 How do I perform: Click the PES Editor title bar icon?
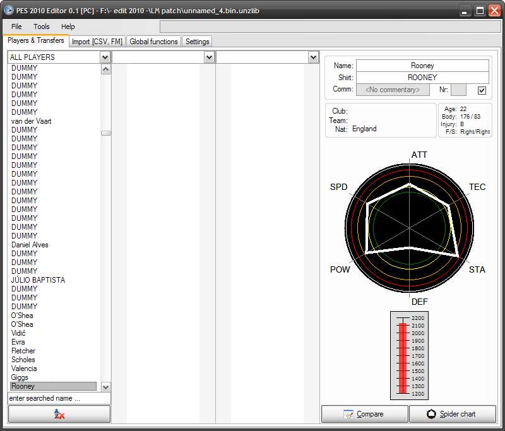[x=8, y=11]
